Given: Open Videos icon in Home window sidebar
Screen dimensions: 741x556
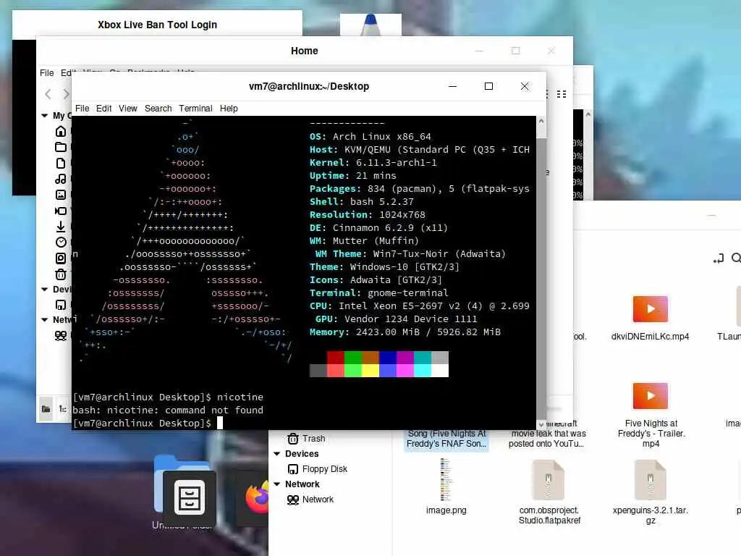Looking at the screenshot, I should point(61,211).
